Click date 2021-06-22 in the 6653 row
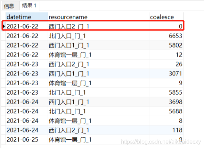 (x=22, y=36)
